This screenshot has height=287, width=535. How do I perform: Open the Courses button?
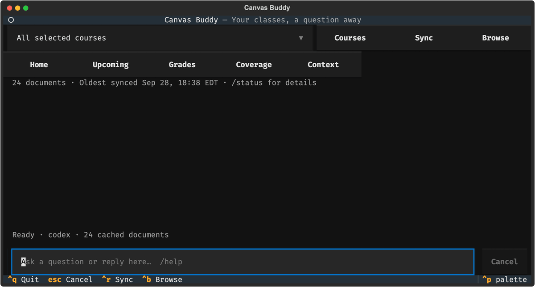click(x=350, y=38)
